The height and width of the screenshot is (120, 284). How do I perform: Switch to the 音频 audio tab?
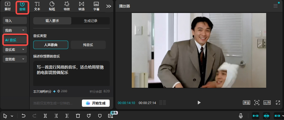click(22, 6)
